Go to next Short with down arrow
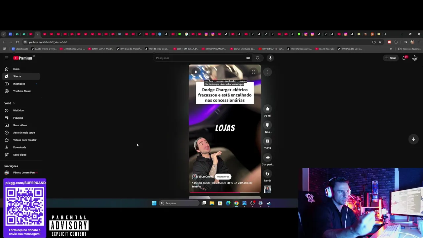The image size is (423, 238). pos(413,139)
